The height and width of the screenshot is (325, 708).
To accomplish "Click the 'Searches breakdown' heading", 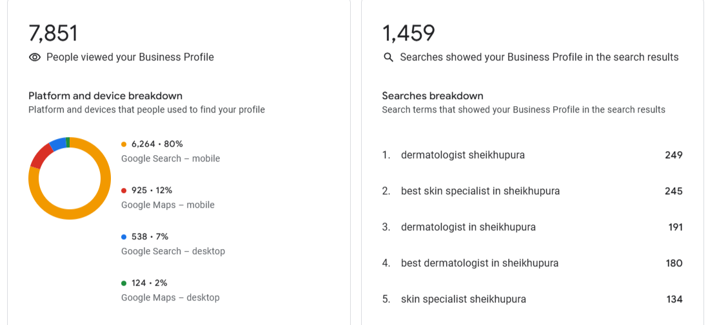I will (432, 96).
